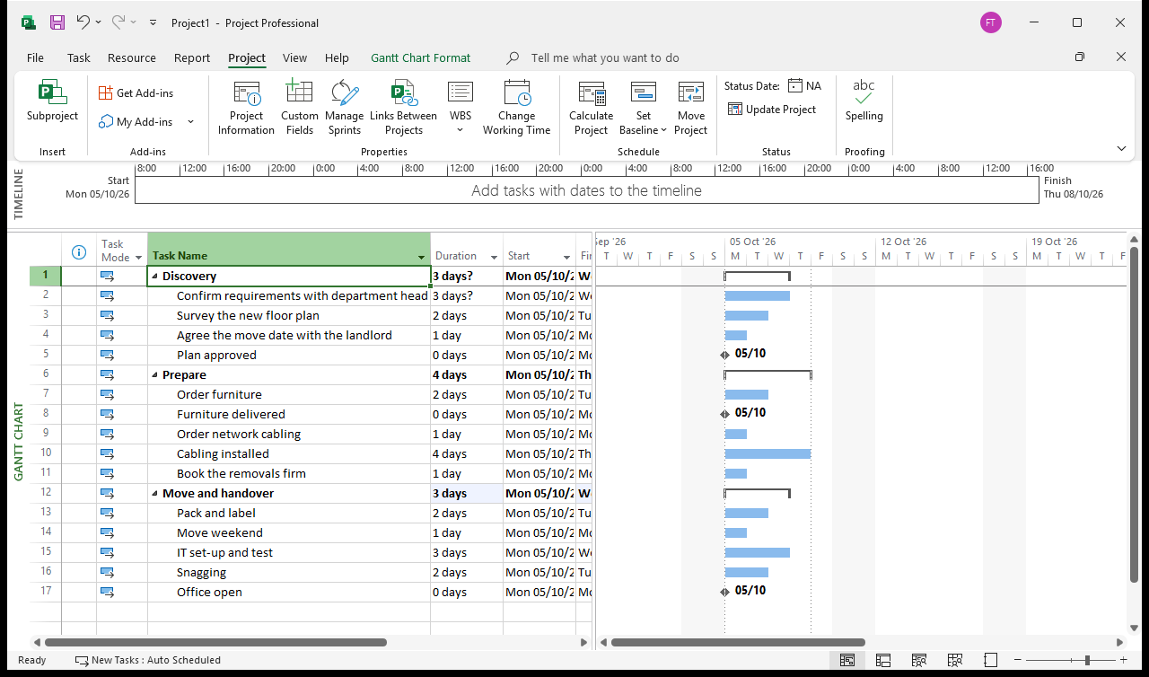Click Move Project icon

[x=691, y=93]
